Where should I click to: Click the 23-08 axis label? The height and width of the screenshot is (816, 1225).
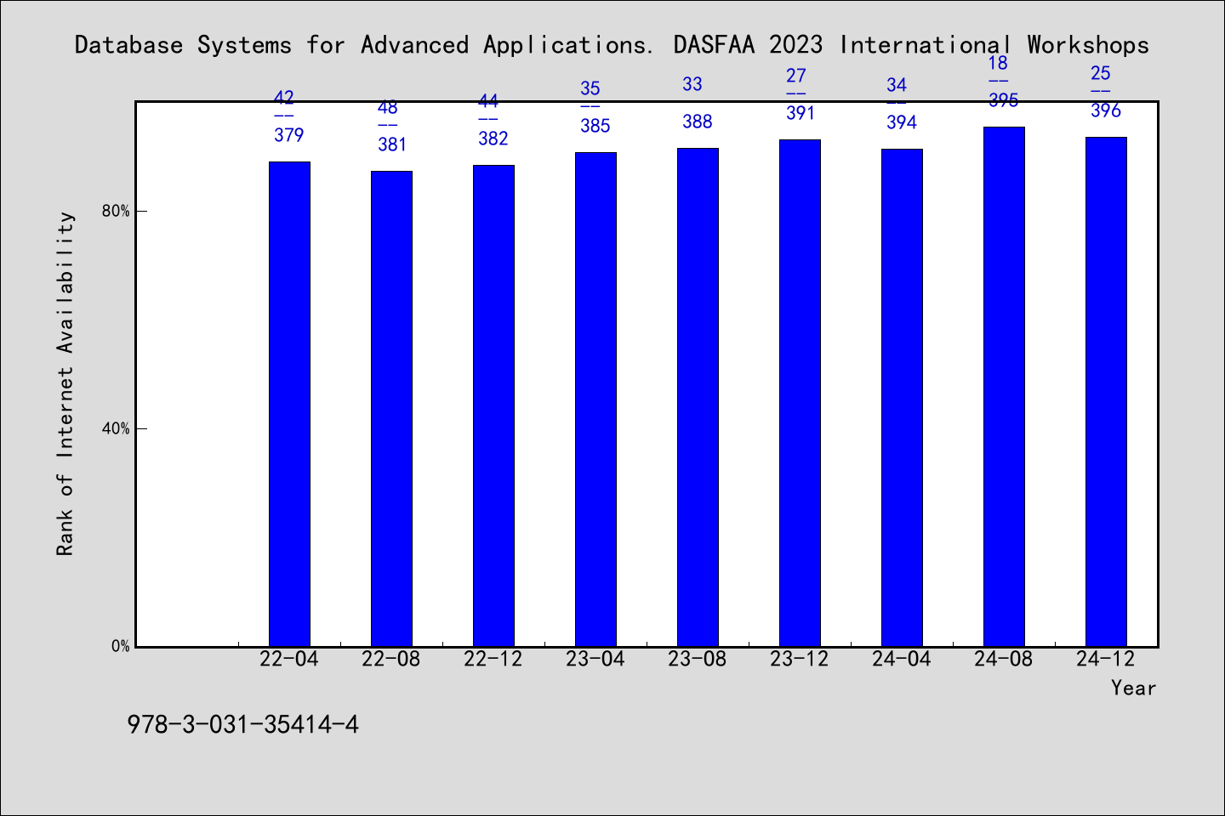[x=698, y=659]
